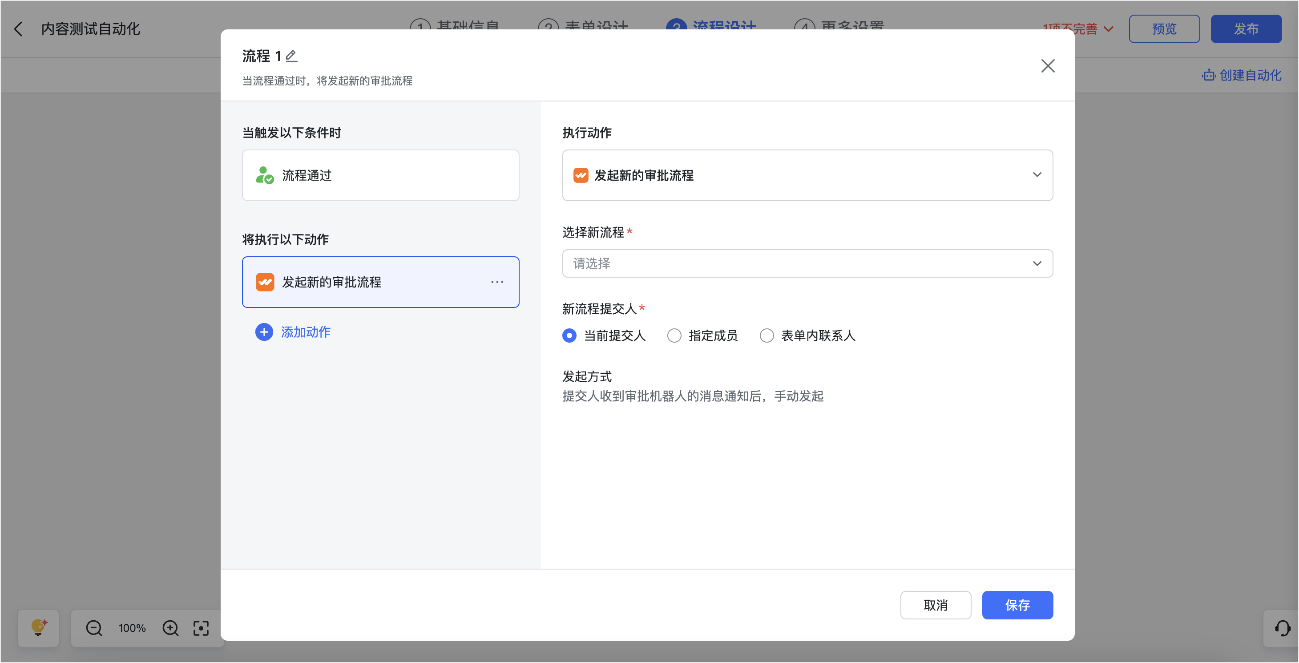Click the 流程 1 title text
This screenshot has height=663, width=1299.
pos(261,56)
